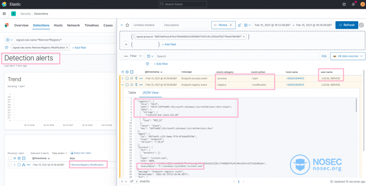Click Select all 1 alert
This screenshot has height=186, width=366.
tap(81, 153)
